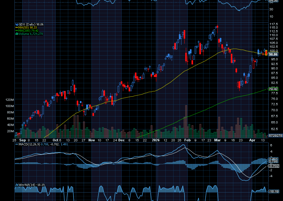Viewport: 283px width, 201px height.
Task: Click the 0.788 MACD value badge
Action: coord(273,161)
